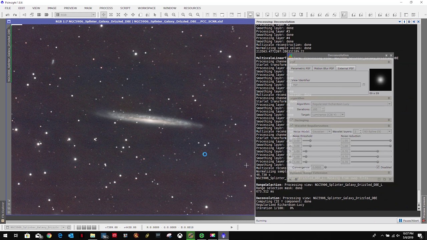The image size is (427, 240).
Task: Click the new instance triangle in Deconvolution
Action: [x=291, y=179]
